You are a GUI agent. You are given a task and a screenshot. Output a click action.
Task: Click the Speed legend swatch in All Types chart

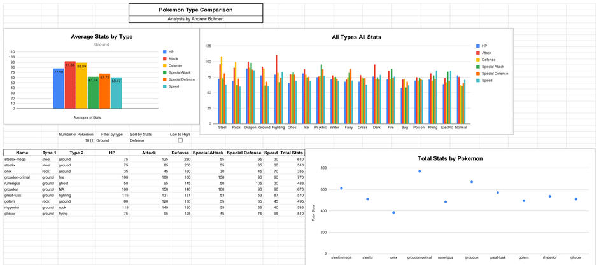478,81
